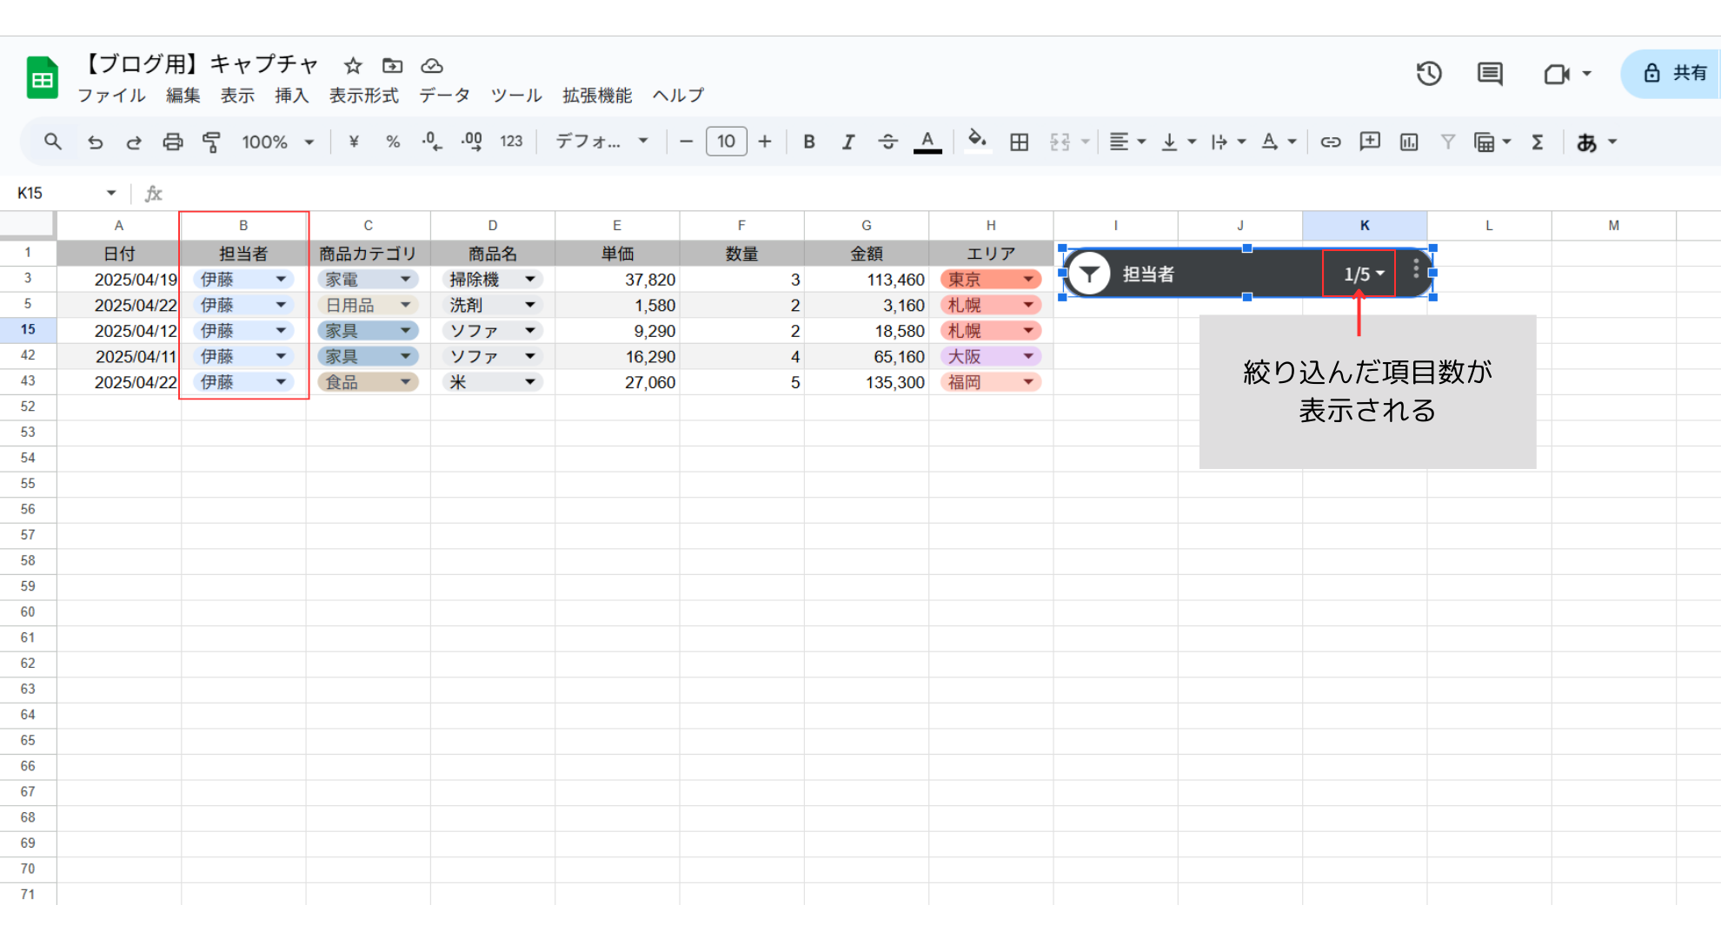Open the comments icon at top right
Image resolution: width=1721 pixels, height=938 pixels.
tap(1490, 74)
